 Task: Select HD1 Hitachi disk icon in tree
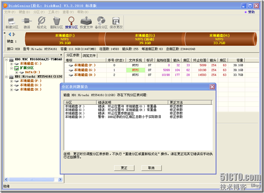[x=11, y=77]
